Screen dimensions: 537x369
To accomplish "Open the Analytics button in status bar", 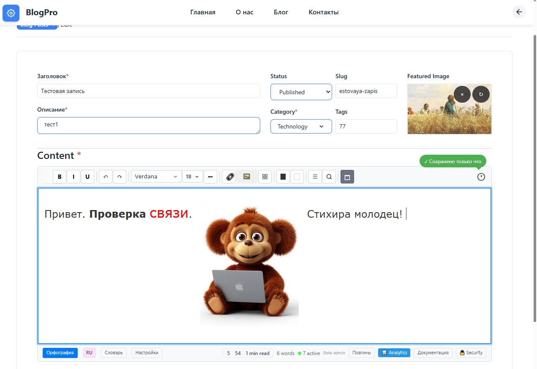I will tap(394, 353).
